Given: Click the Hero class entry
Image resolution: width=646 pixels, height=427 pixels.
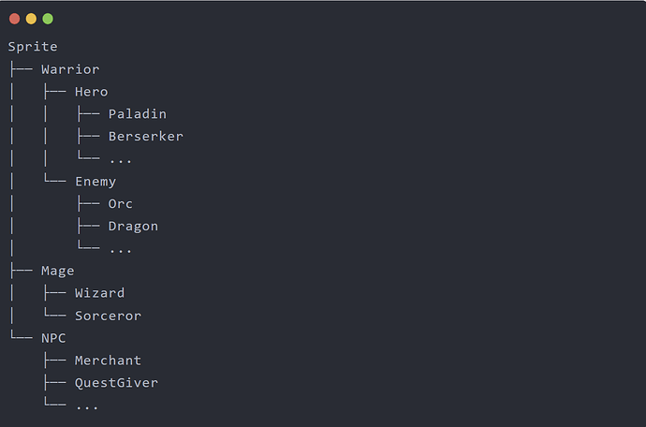Looking at the screenshot, I should [x=92, y=92].
